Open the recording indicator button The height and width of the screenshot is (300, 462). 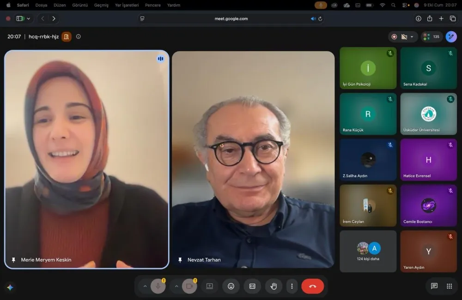point(394,37)
